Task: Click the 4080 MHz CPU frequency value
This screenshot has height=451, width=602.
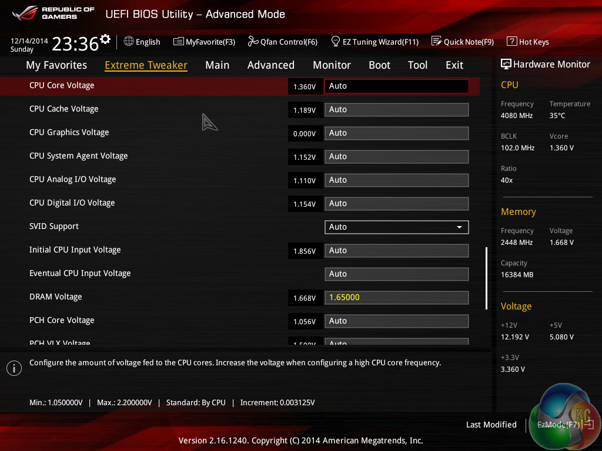Action: (517, 116)
